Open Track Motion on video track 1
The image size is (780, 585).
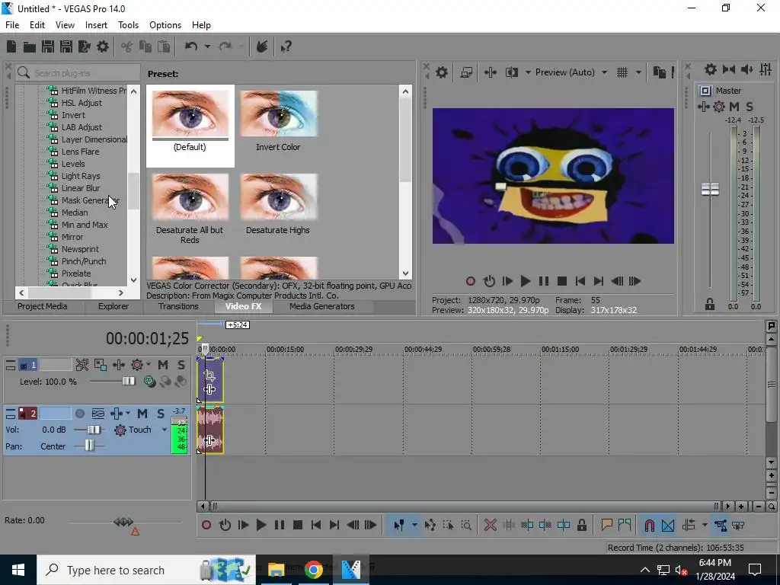[x=101, y=365]
